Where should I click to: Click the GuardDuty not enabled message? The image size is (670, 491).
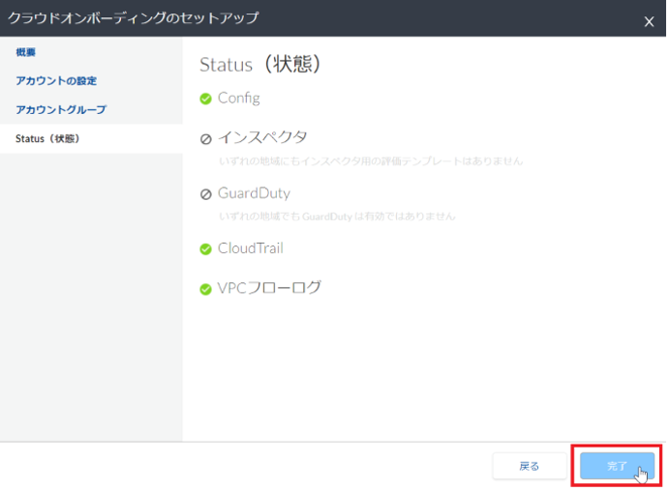337,217
